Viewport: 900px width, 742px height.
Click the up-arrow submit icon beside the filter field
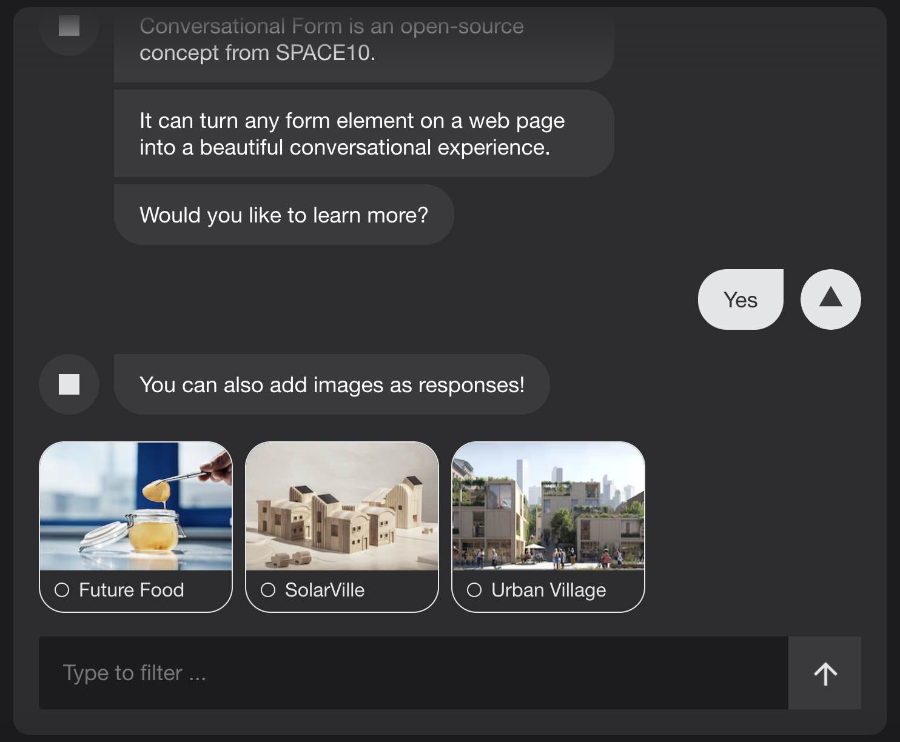tap(825, 672)
